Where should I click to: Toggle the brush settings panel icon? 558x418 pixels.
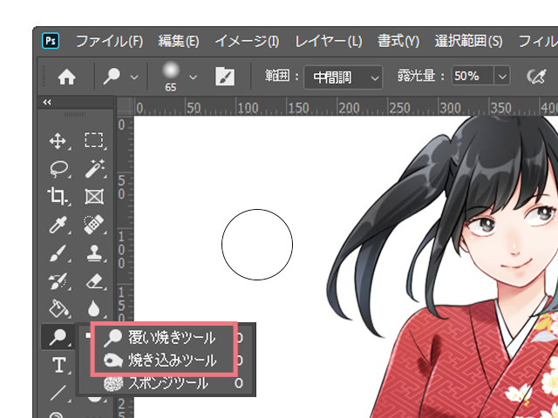point(225,77)
